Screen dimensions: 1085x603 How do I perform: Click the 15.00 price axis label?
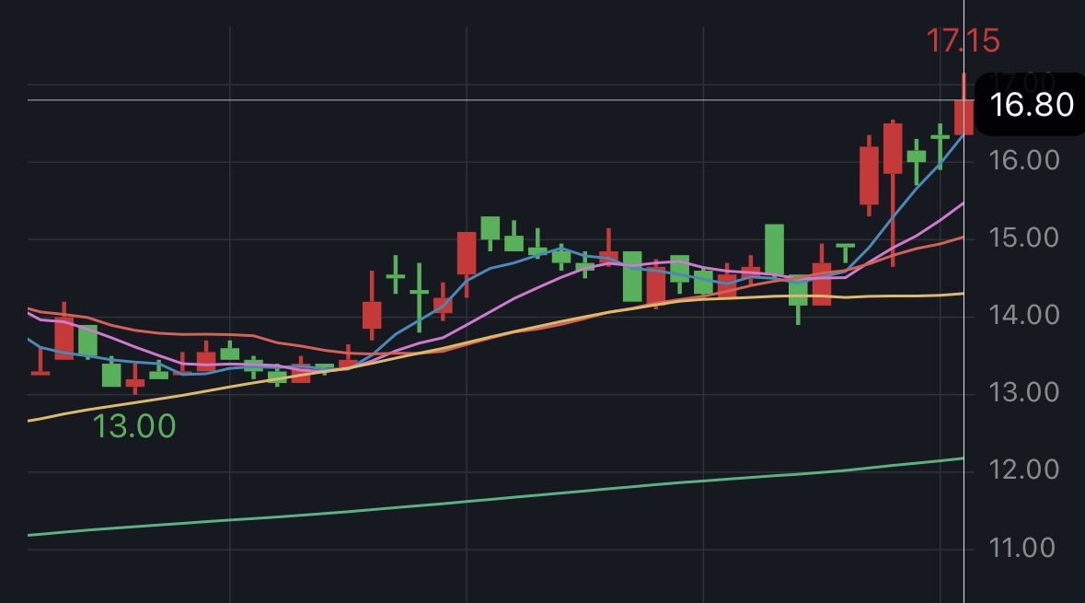[x=1024, y=238]
